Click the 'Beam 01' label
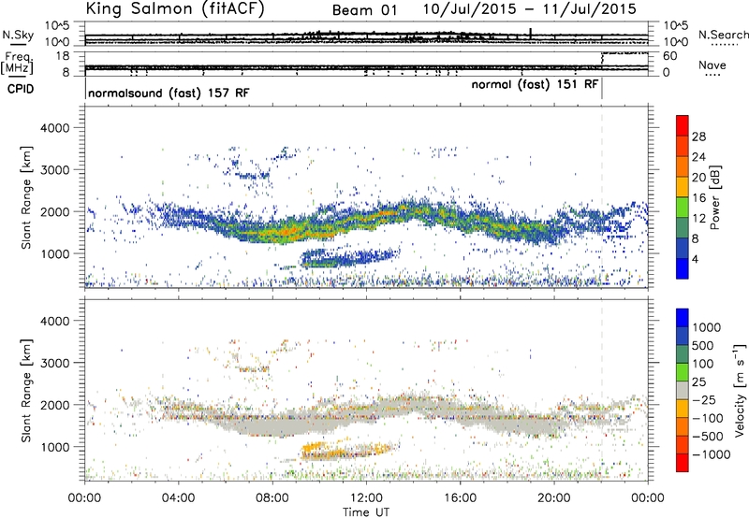This screenshot has width=749, height=518. (364, 10)
